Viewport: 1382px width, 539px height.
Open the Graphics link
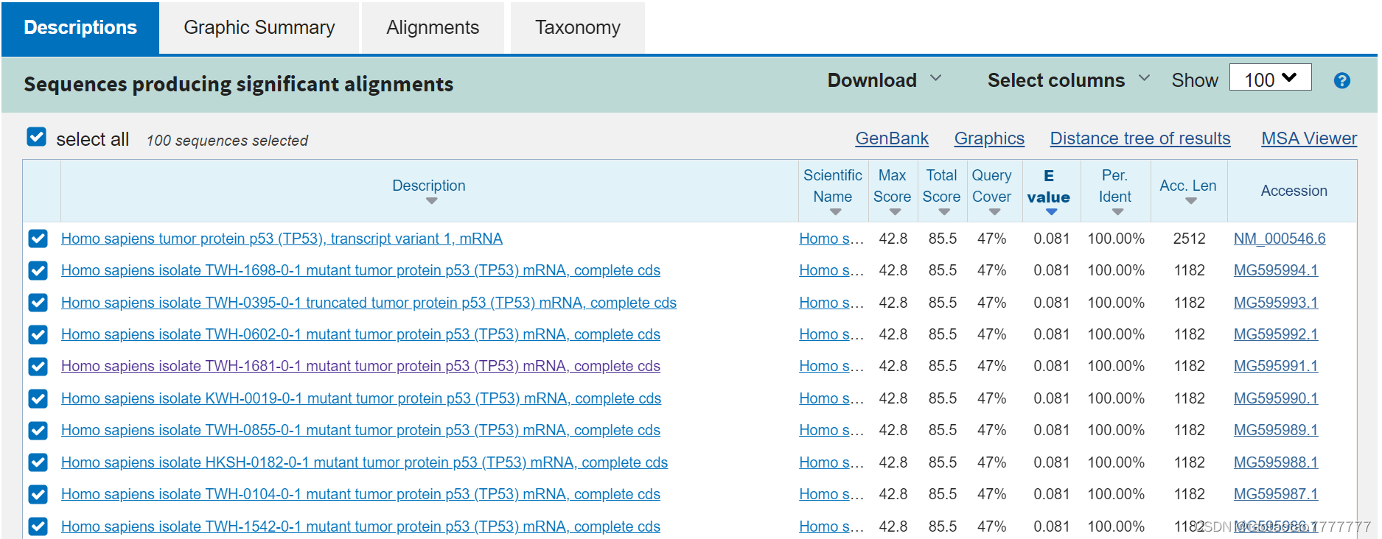coord(989,138)
